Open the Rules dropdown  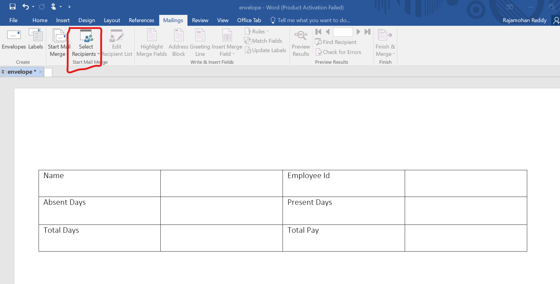click(x=257, y=32)
